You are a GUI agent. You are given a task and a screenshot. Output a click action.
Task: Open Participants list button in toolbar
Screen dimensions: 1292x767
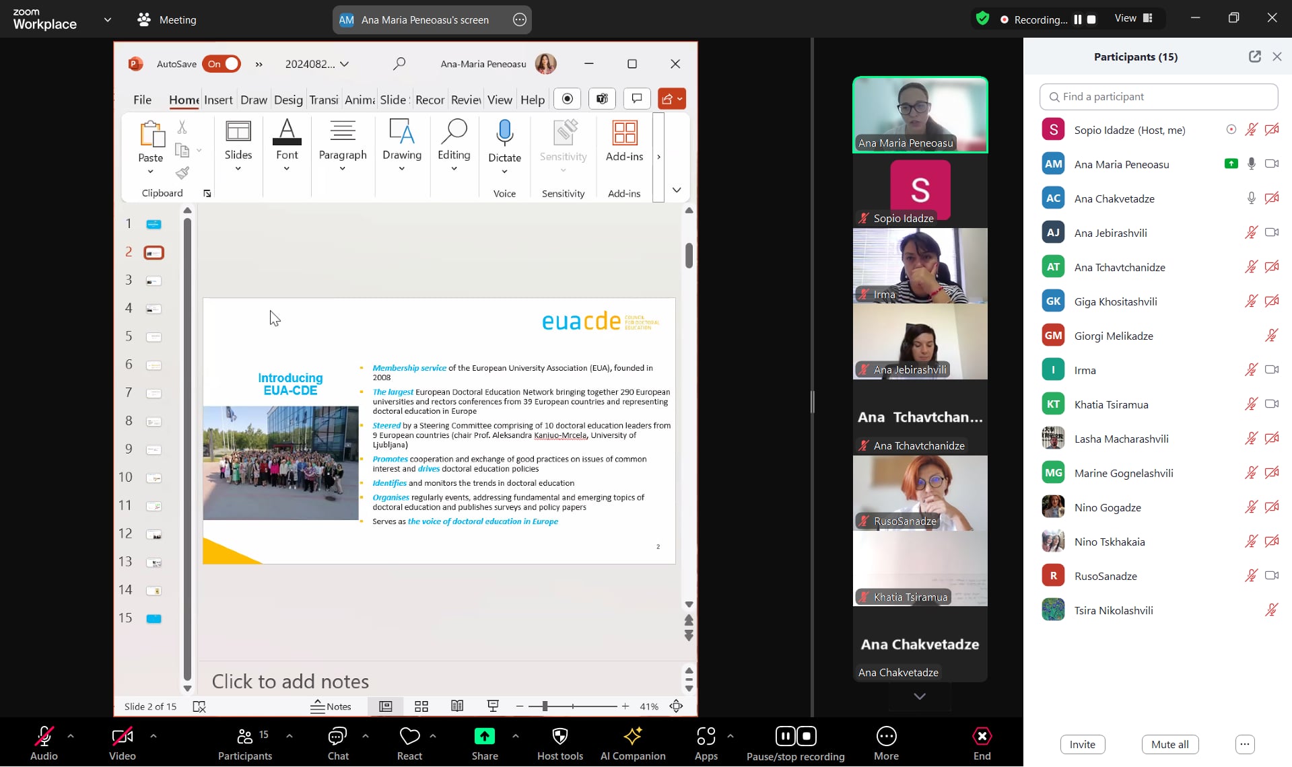click(245, 743)
